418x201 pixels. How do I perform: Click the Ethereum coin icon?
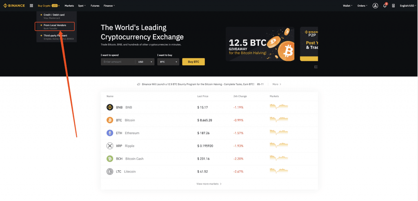click(x=109, y=133)
